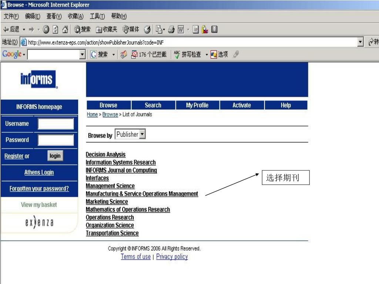Open the Word edit dropdown arrow

(188, 30)
